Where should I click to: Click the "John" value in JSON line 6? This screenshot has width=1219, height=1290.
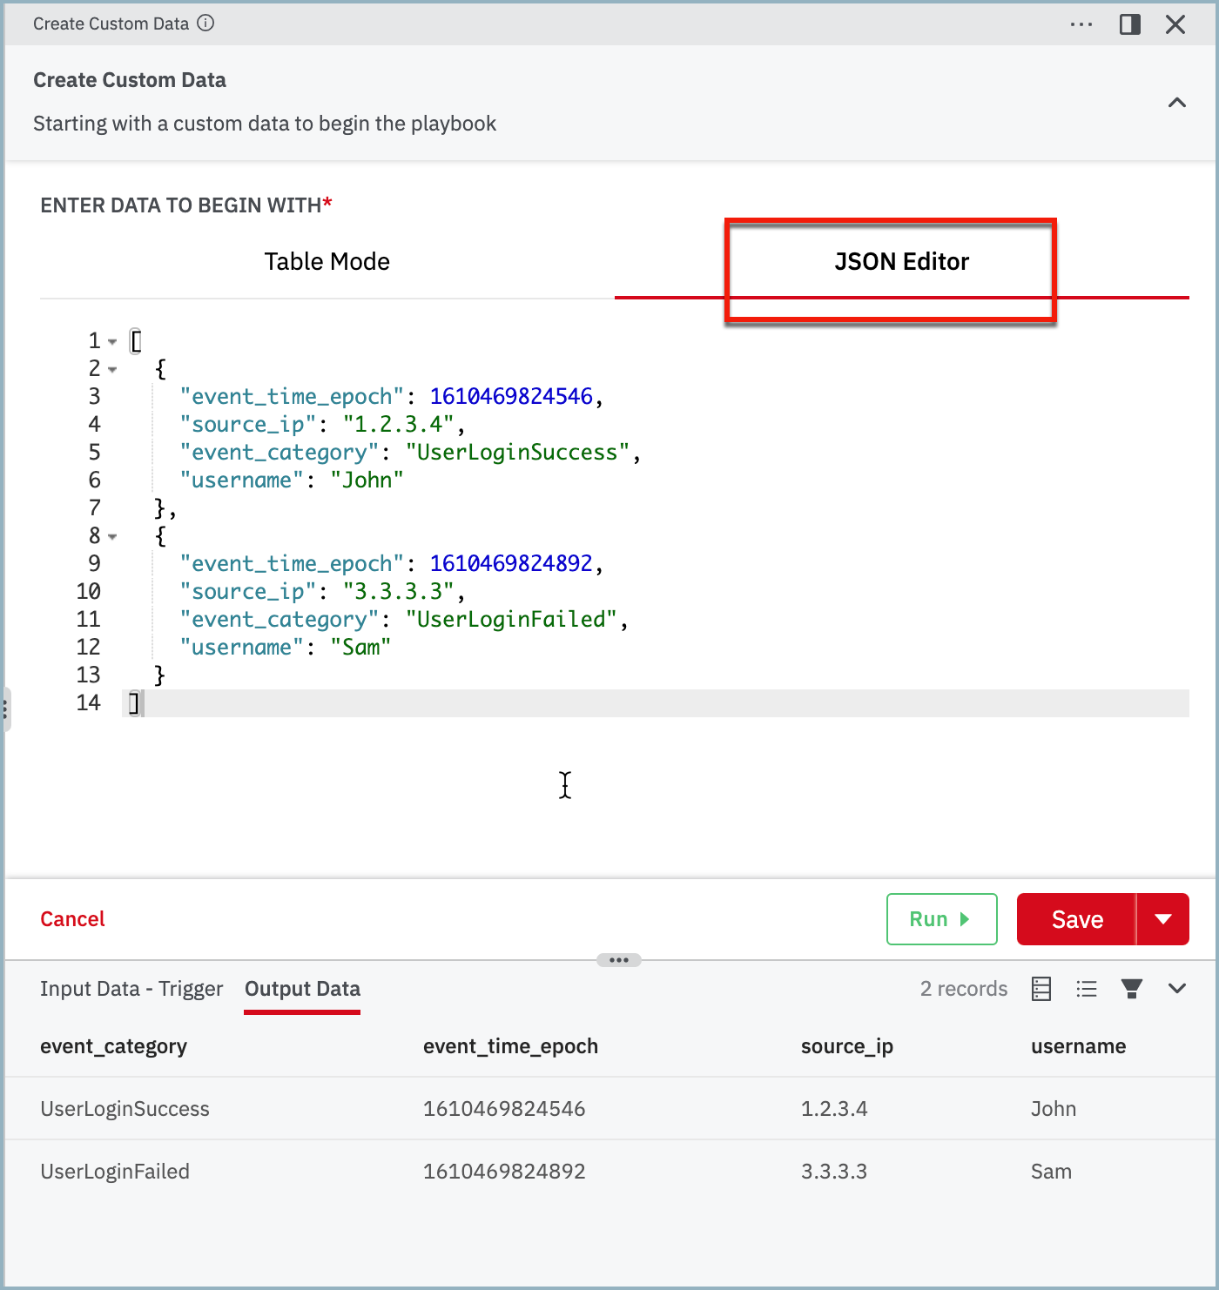click(367, 480)
